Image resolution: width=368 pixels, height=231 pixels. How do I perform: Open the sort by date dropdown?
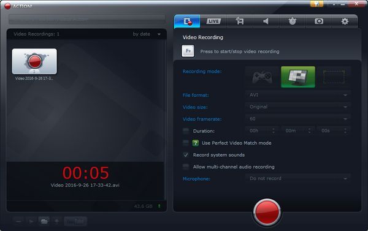tap(147, 34)
